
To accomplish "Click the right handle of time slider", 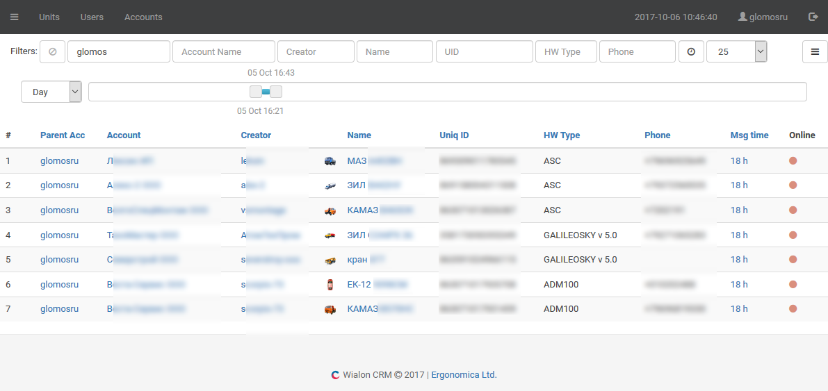I will (276, 92).
